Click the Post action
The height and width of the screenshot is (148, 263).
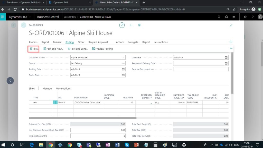[34, 49]
